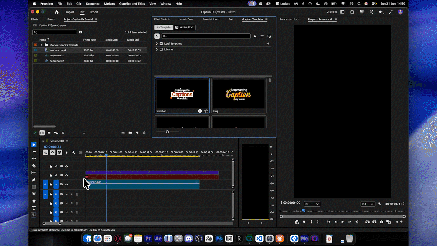
Task: Expand the Local Templates tree
Action: point(157,44)
